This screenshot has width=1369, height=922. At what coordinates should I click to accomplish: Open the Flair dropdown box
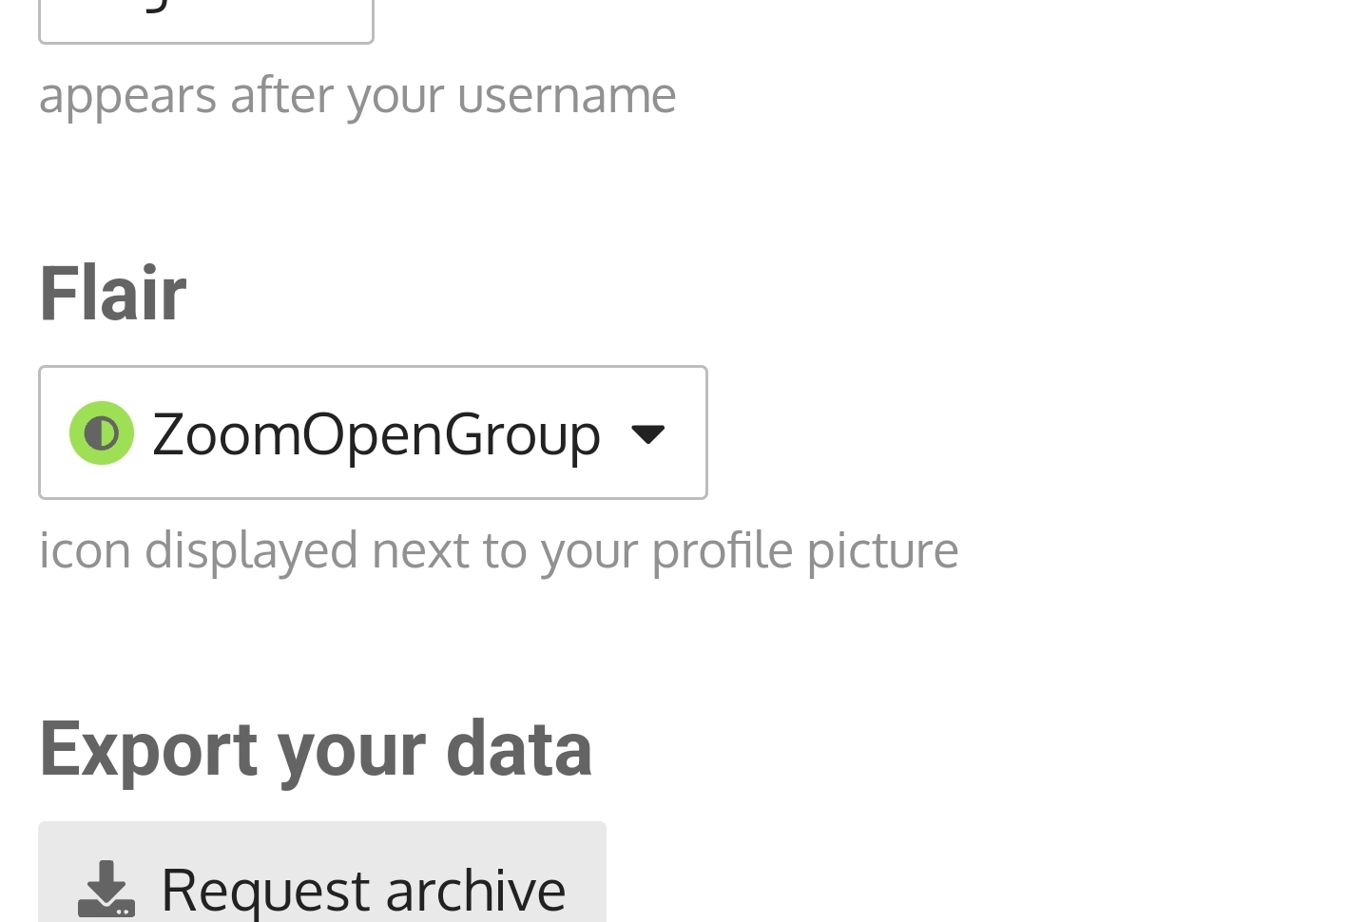(373, 432)
